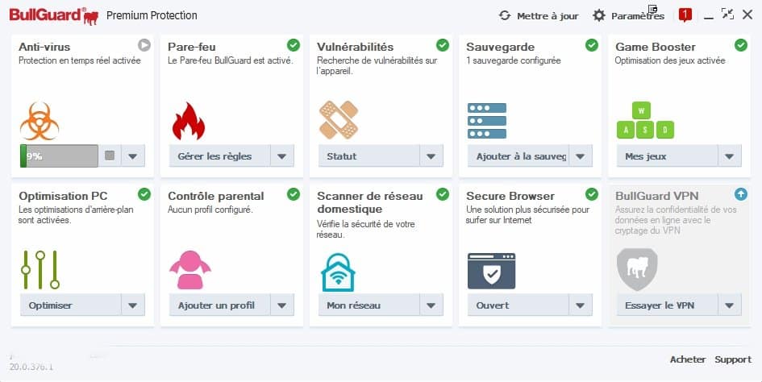This screenshot has width=762, height=382.
Task: Click Mettre à jour to update
Action: pyautogui.click(x=539, y=15)
